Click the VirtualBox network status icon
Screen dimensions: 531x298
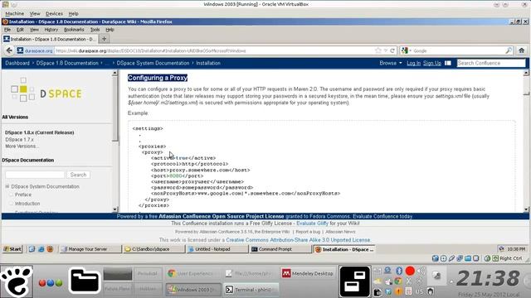click(x=460, y=258)
